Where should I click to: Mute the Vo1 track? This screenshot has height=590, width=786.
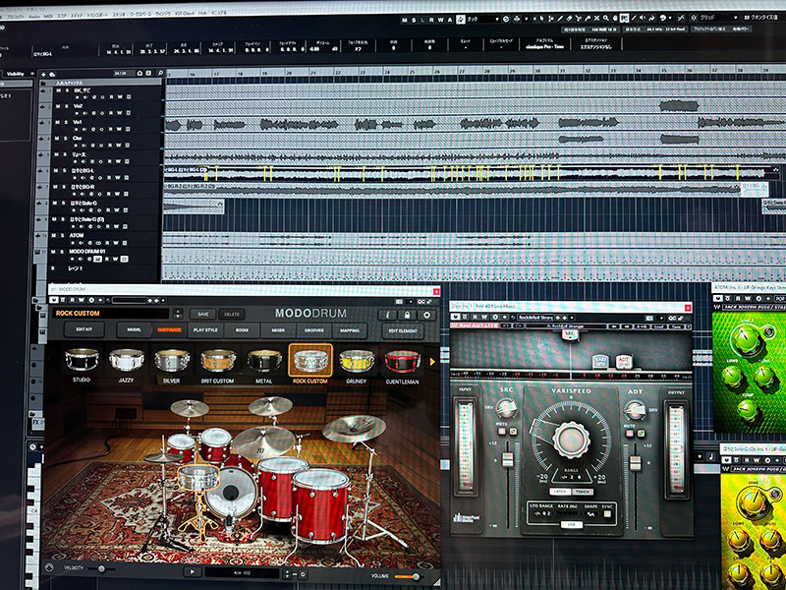tap(58, 122)
